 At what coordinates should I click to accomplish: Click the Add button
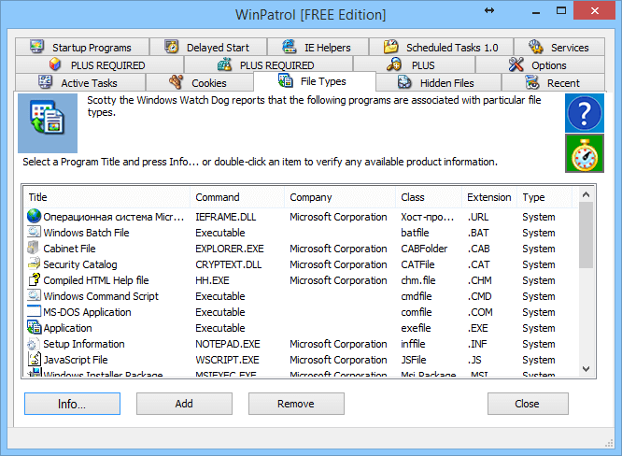coord(185,404)
